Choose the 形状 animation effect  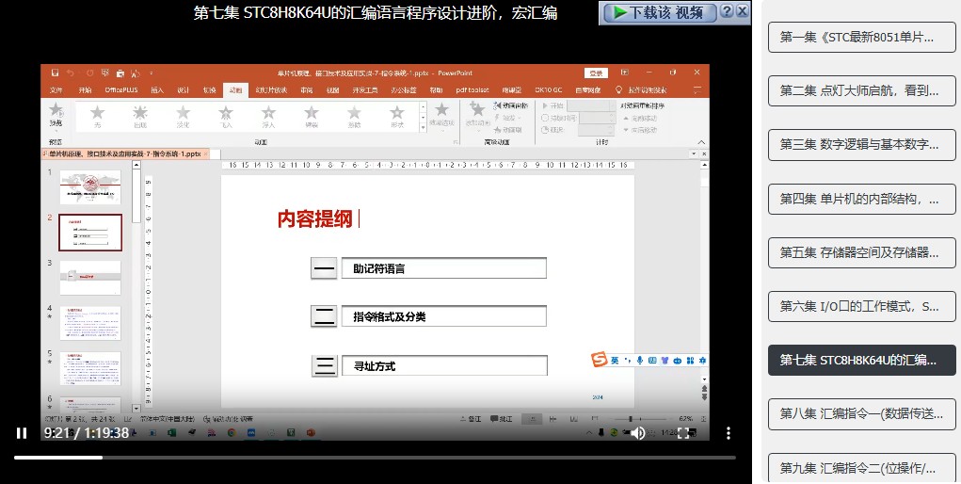coord(397,116)
